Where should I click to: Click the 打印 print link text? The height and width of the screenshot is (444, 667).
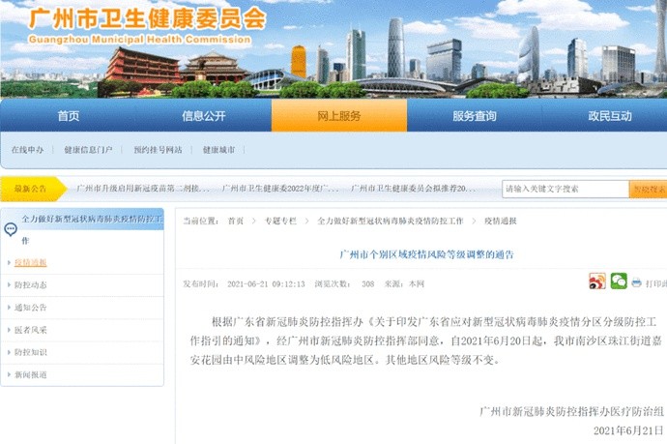point(656,283)
